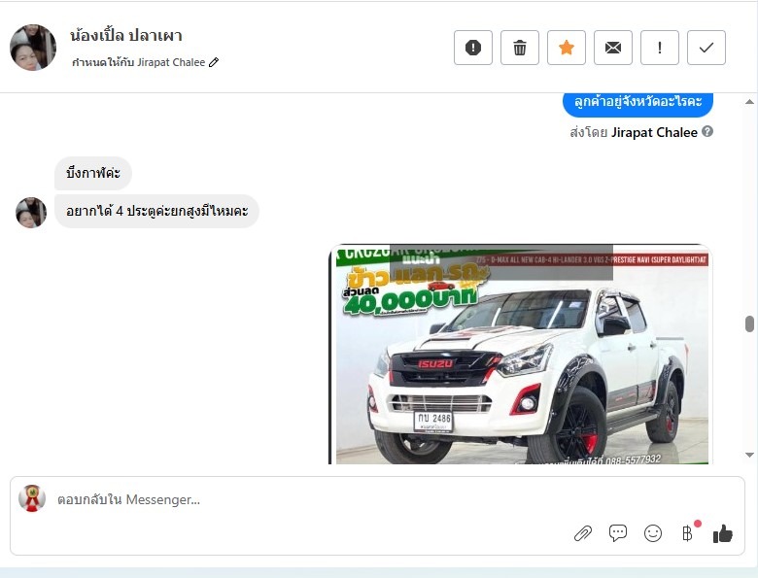Image resolution: width=758 pixels, height=578 pixels.
Task: Click page avatar beside reply box
Action: point(32,498)
